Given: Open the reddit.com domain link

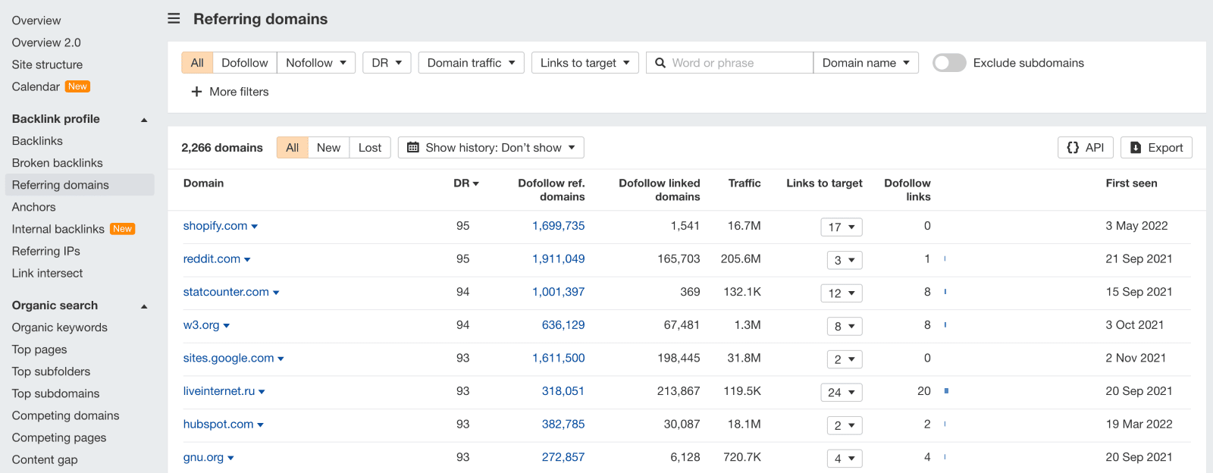Looking at the screenshot, I should [x=212, y=259].
